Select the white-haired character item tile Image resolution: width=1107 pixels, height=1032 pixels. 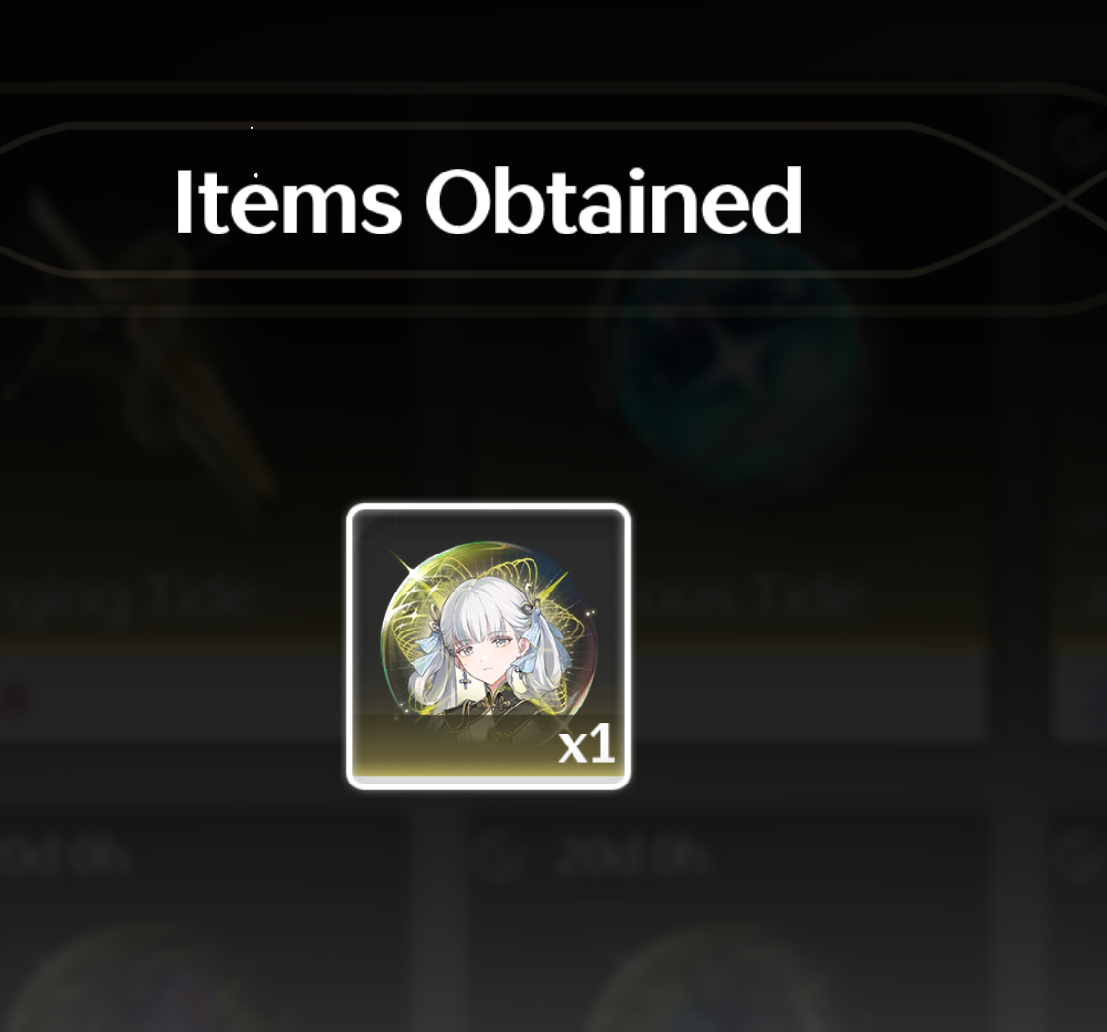[x=489, y=646]
